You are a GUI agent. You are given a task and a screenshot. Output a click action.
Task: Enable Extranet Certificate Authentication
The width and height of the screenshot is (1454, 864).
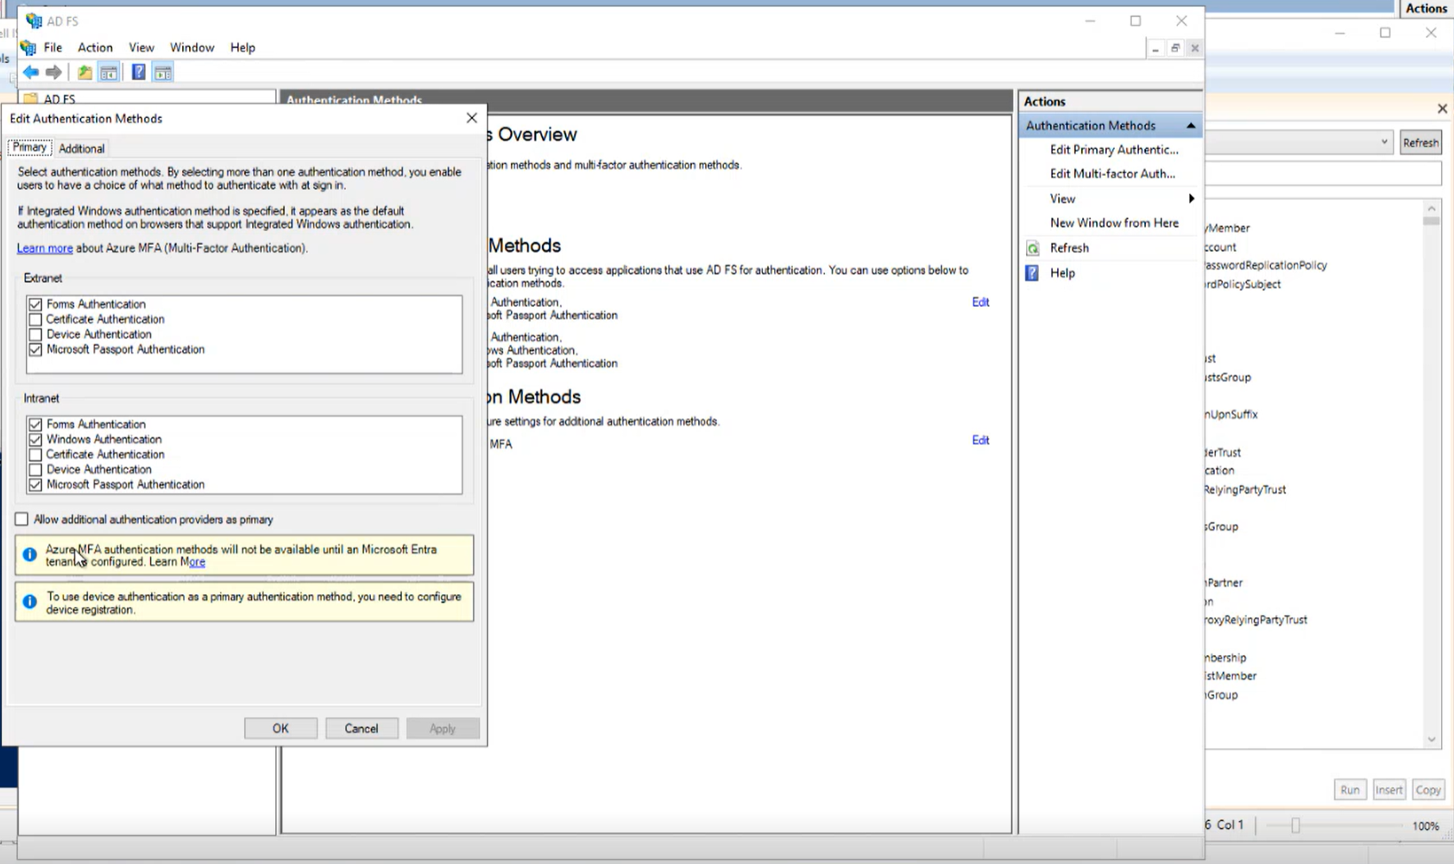(x=35, y=320)
